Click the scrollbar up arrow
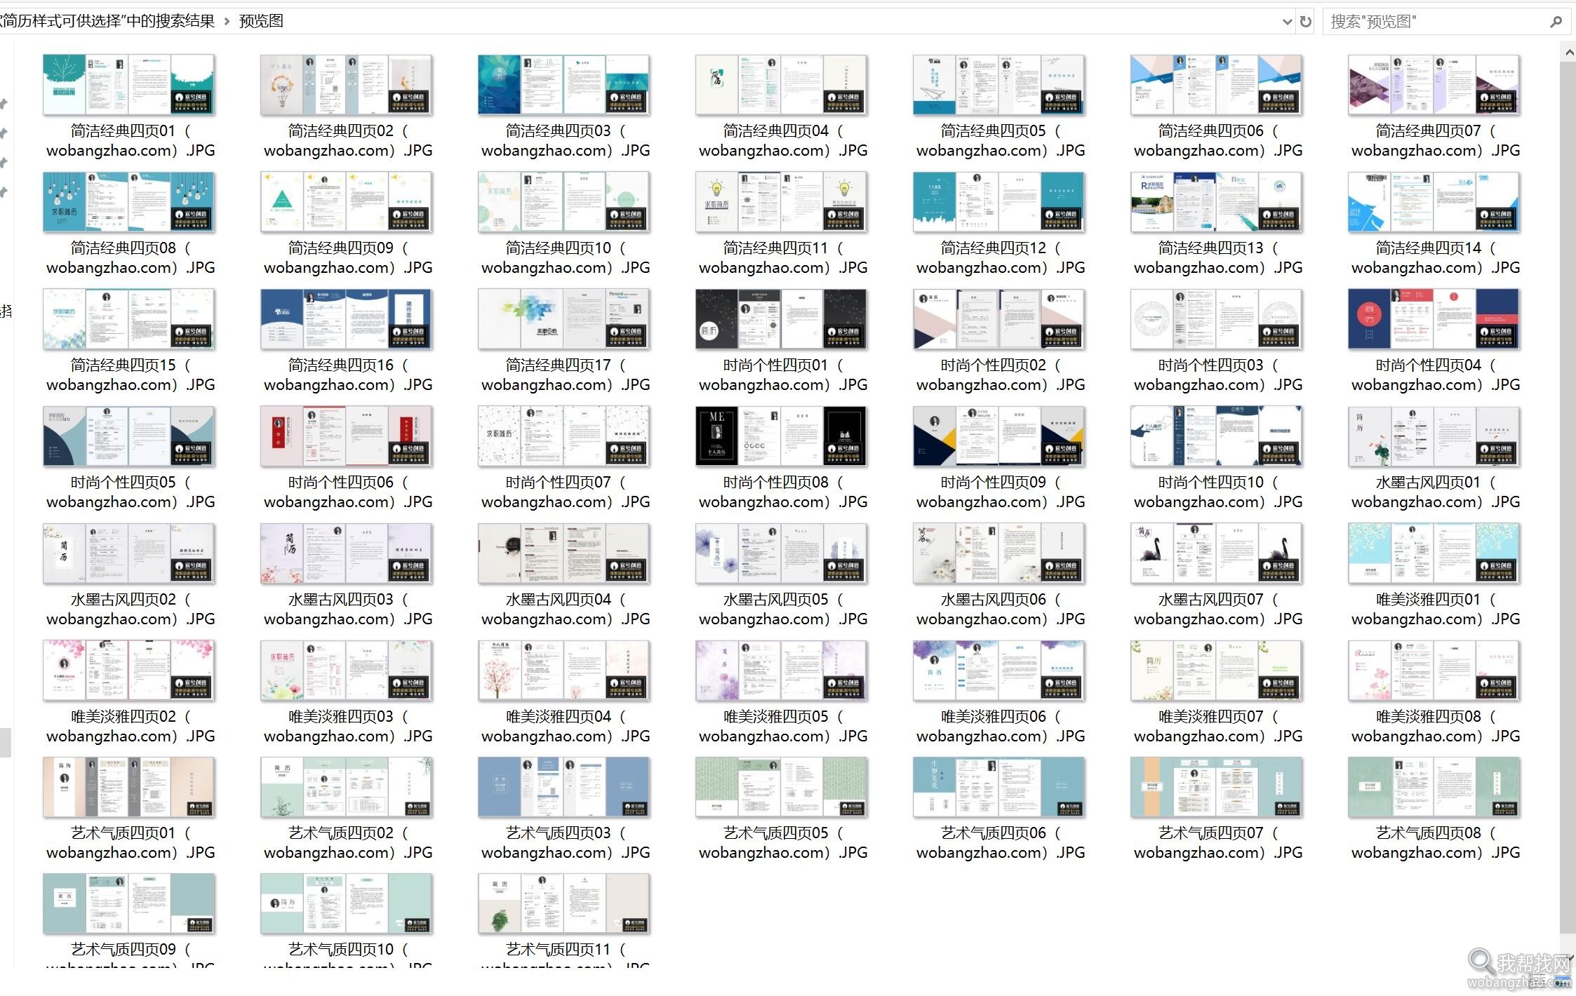 (x=1568, y=52)
